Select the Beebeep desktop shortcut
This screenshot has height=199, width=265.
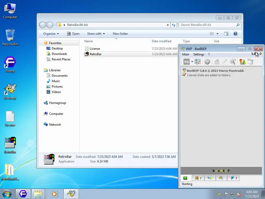[10, 91]
